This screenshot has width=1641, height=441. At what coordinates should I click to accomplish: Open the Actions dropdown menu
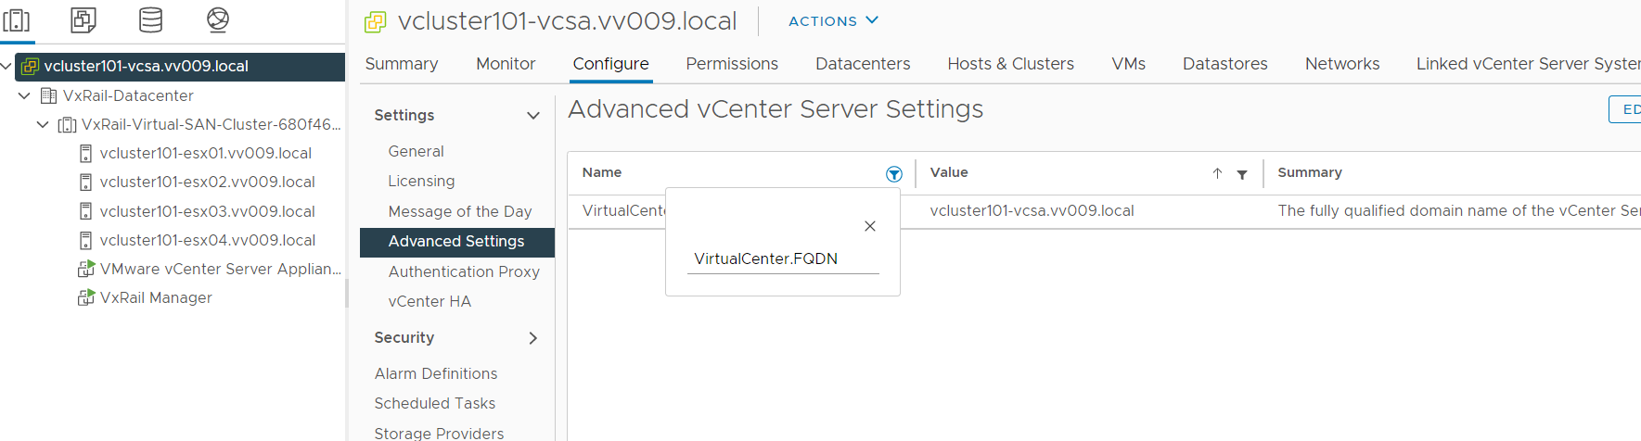coord(833,20)
